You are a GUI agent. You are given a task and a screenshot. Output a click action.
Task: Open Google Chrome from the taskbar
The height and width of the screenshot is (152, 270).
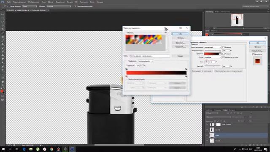click(51, 149)
